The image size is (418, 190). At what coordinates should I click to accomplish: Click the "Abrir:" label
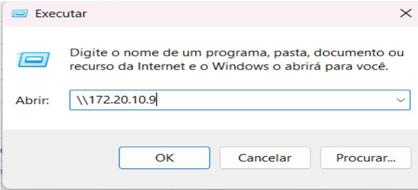(32, 100)
